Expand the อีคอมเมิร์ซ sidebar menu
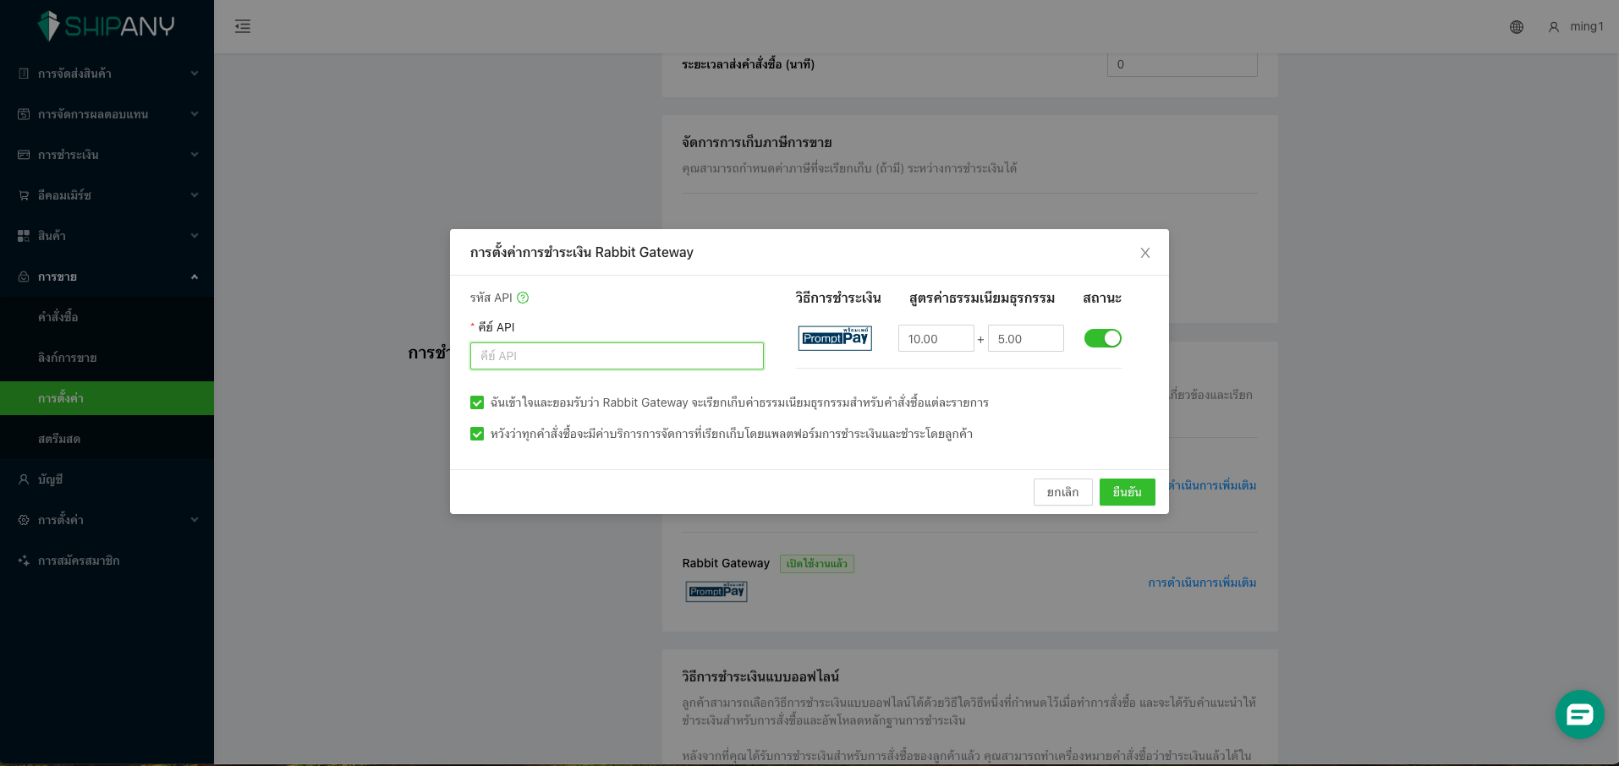This screenshot has height=766, width=1619. pyautogui.click(x=107, y=195)
